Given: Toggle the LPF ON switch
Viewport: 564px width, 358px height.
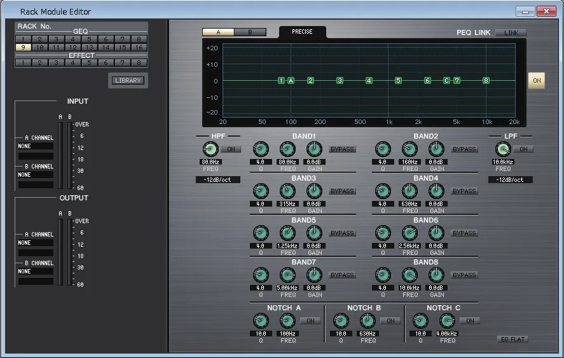Looking at the screenshot, I should pos(523,149).
